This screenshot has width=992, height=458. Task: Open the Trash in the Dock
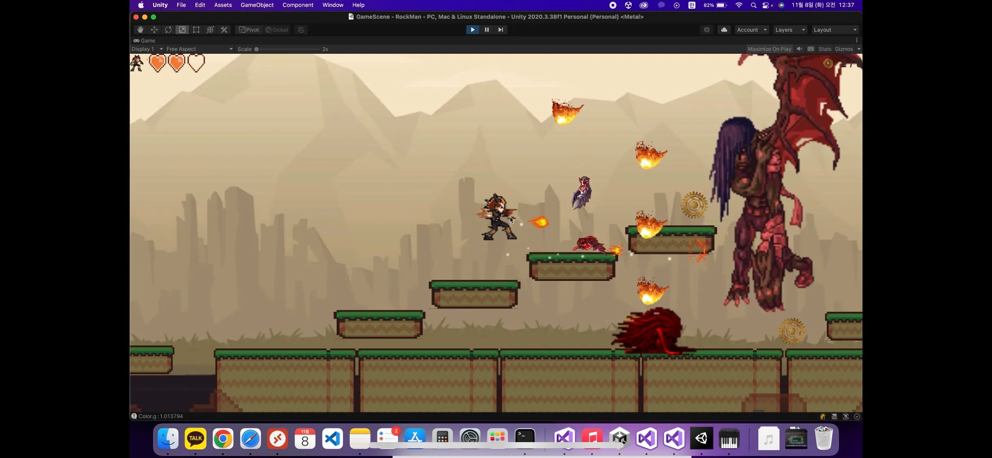823,438
